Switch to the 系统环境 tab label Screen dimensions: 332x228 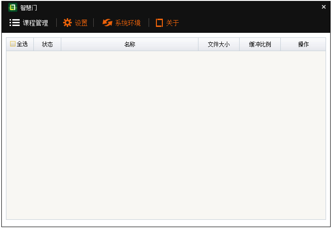[128, 23]
